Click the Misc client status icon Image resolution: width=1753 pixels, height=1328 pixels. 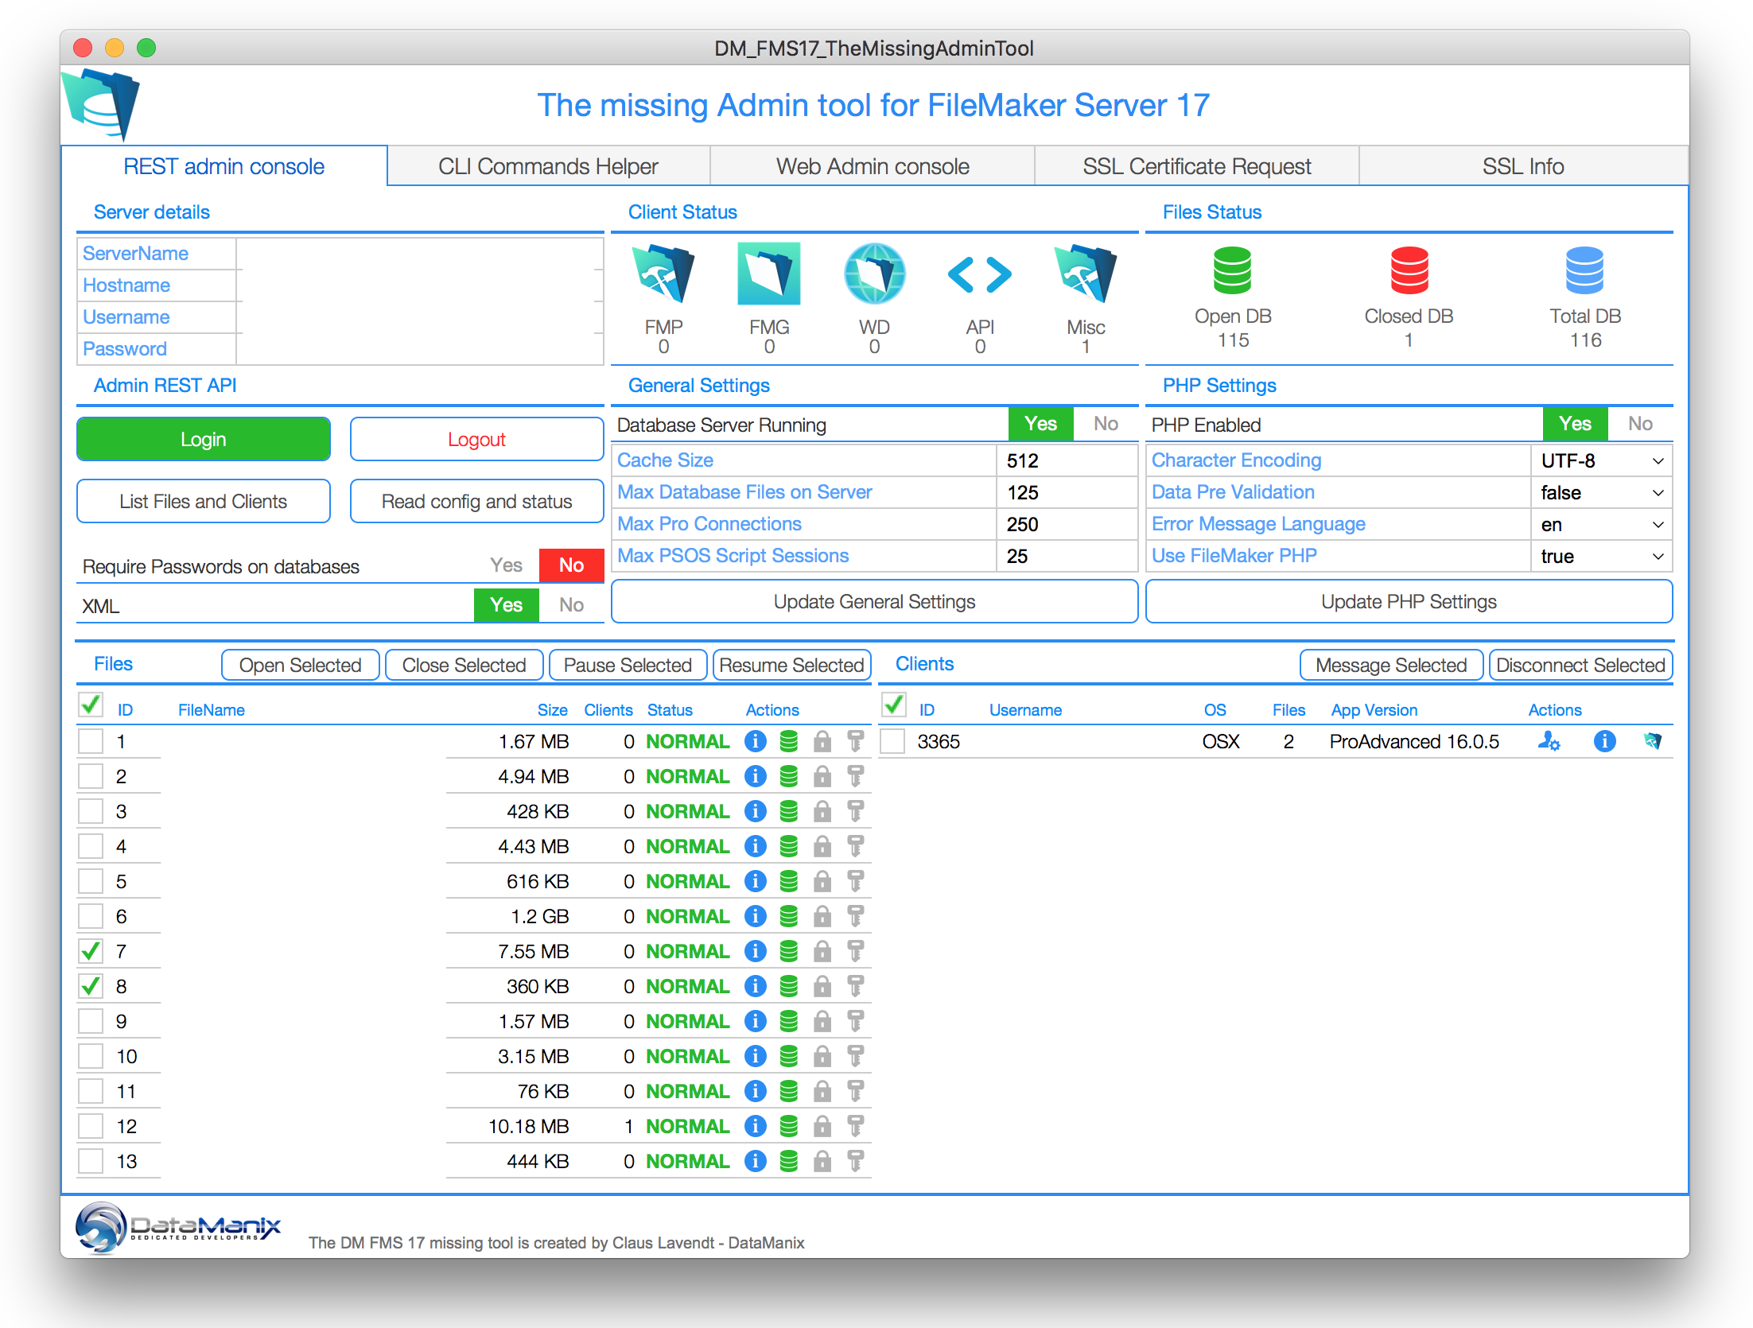1086,274
